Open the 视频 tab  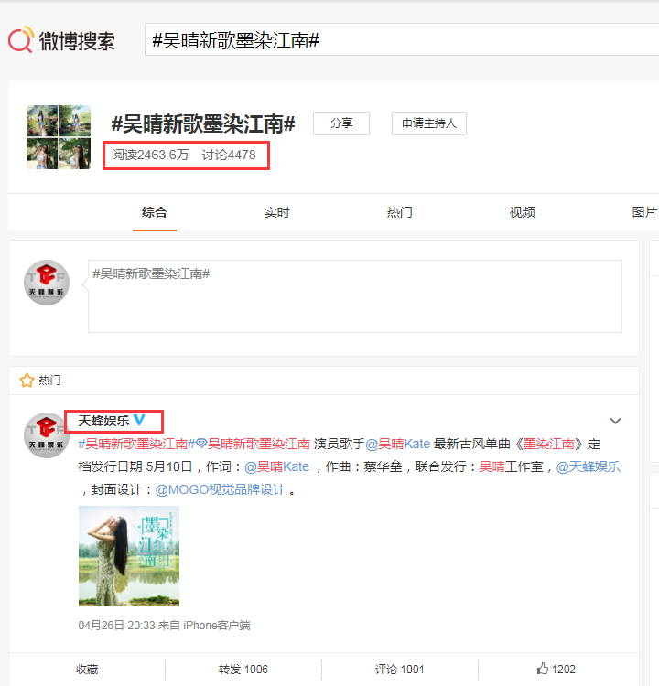pos(522,212)
